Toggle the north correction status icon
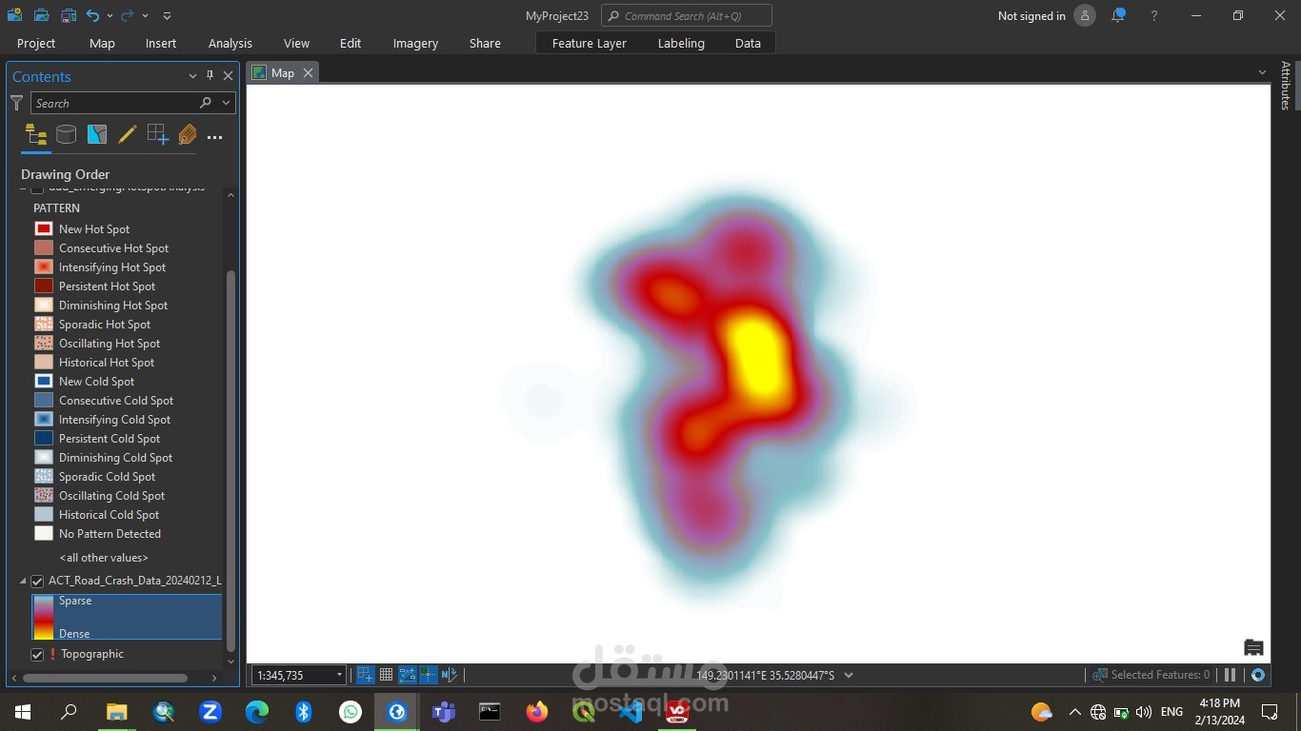 pyautogui.click(x=450, y=675)
